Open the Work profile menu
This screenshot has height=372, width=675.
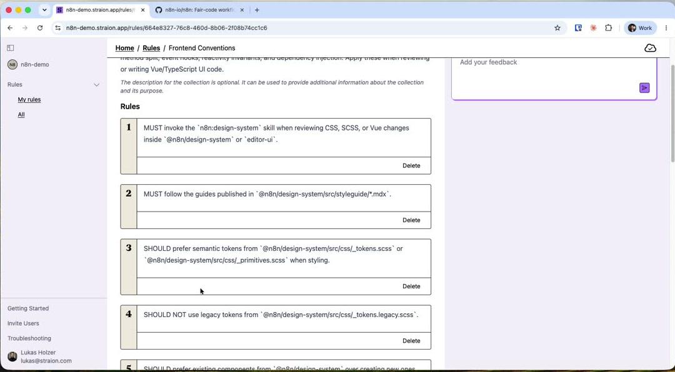click(x=640, y=28)
